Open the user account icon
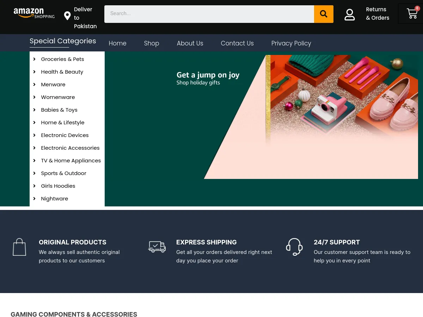This screenshot has width=423, height=317. point(349,14)
